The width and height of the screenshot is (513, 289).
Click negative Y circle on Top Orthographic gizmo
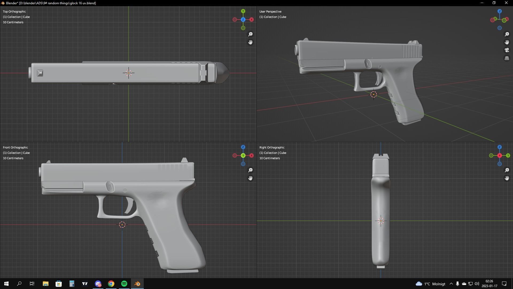pyautogui.click(x=243, y=28)
